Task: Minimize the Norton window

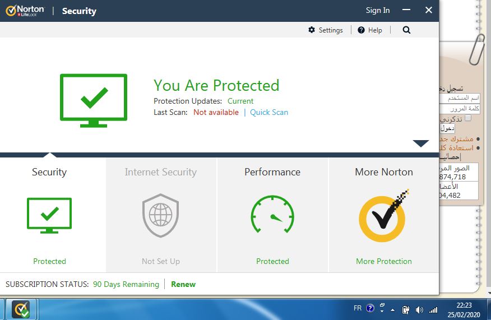Action: coord(406,10)
